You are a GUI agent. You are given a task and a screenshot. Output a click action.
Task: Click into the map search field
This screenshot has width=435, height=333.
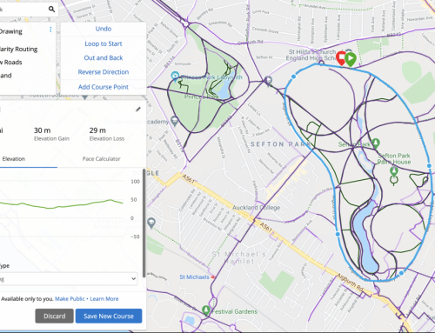point(23,10)
